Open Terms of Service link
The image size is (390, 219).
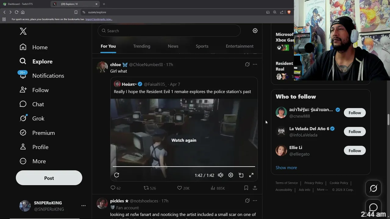[x=286, y=183]
